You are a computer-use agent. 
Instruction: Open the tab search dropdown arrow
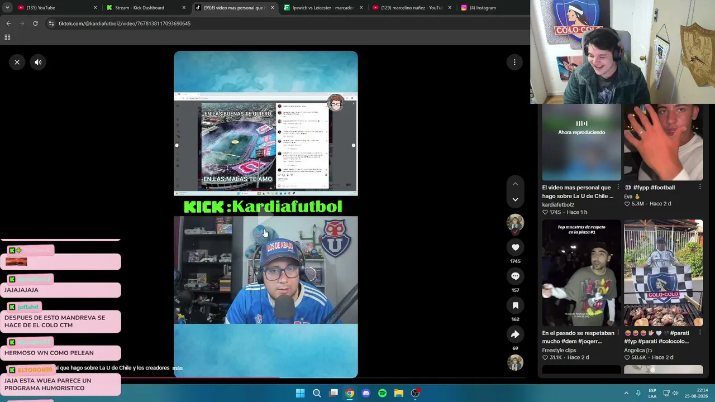tap(7, 8)
